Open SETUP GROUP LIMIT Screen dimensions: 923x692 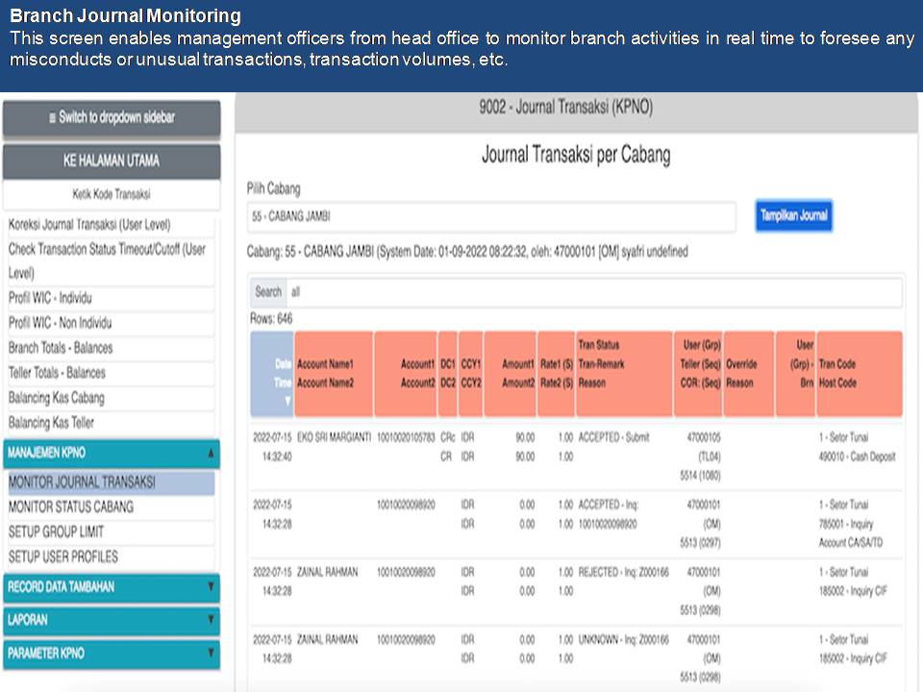[x=112, y=532]
